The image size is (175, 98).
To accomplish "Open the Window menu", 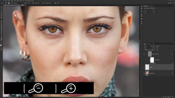I will [x=29, y=1].
